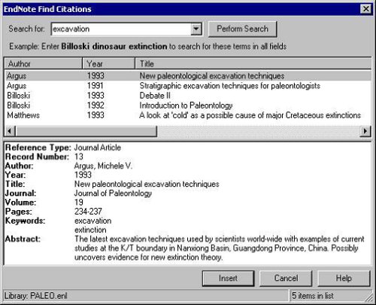Click 'Journal Article' reference type value
The image size is (376, 305).
click(x=98, y=148)
